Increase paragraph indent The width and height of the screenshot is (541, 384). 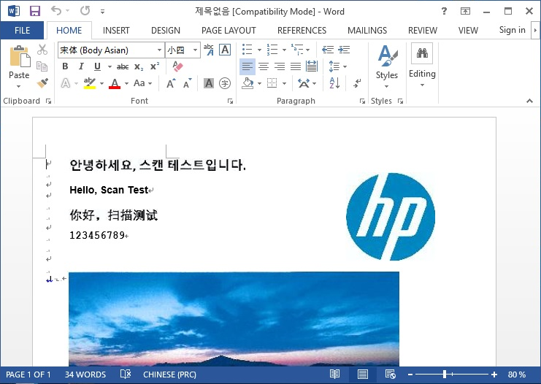[x=344, y=50]
